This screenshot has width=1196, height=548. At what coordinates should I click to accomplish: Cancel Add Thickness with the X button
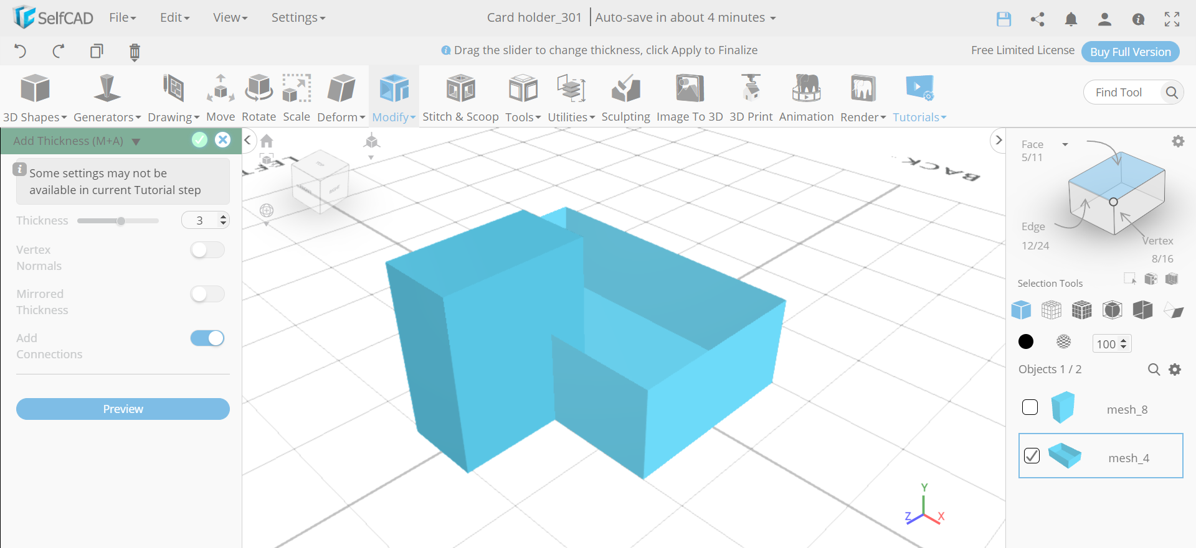pyautogui.click(x=222, y=140)
